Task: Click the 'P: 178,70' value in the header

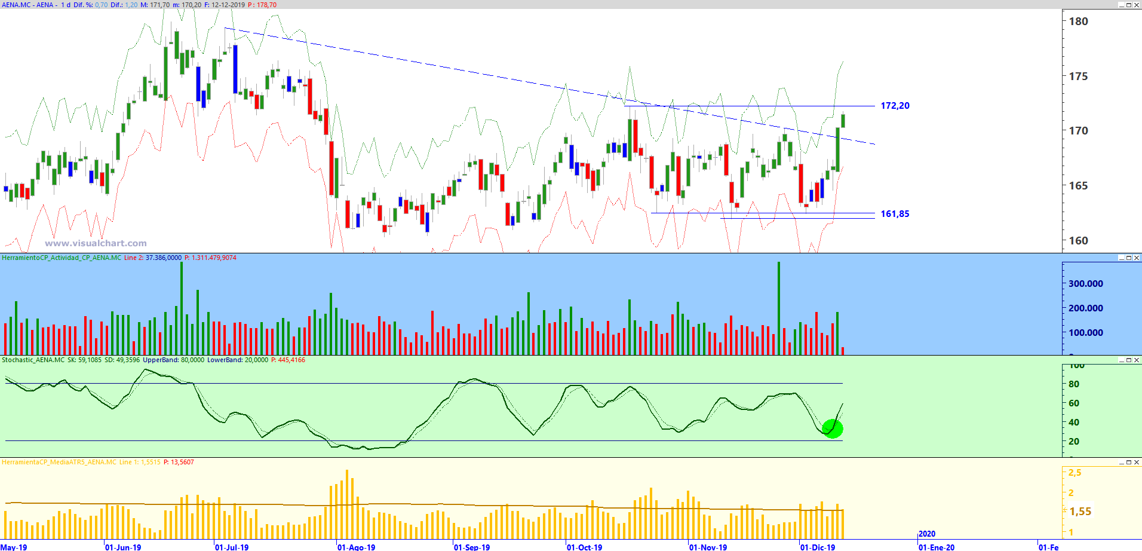Action: tap(262, 5)
